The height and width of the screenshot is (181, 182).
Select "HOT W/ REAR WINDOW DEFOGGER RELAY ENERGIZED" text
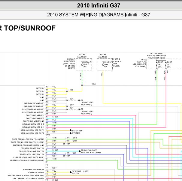156,56
